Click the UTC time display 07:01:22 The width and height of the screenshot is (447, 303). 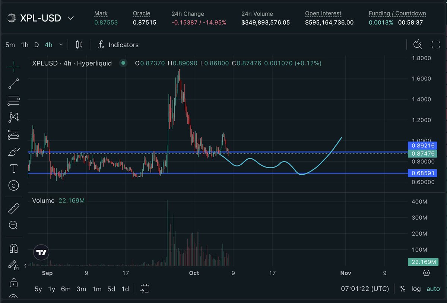[365, 289]
